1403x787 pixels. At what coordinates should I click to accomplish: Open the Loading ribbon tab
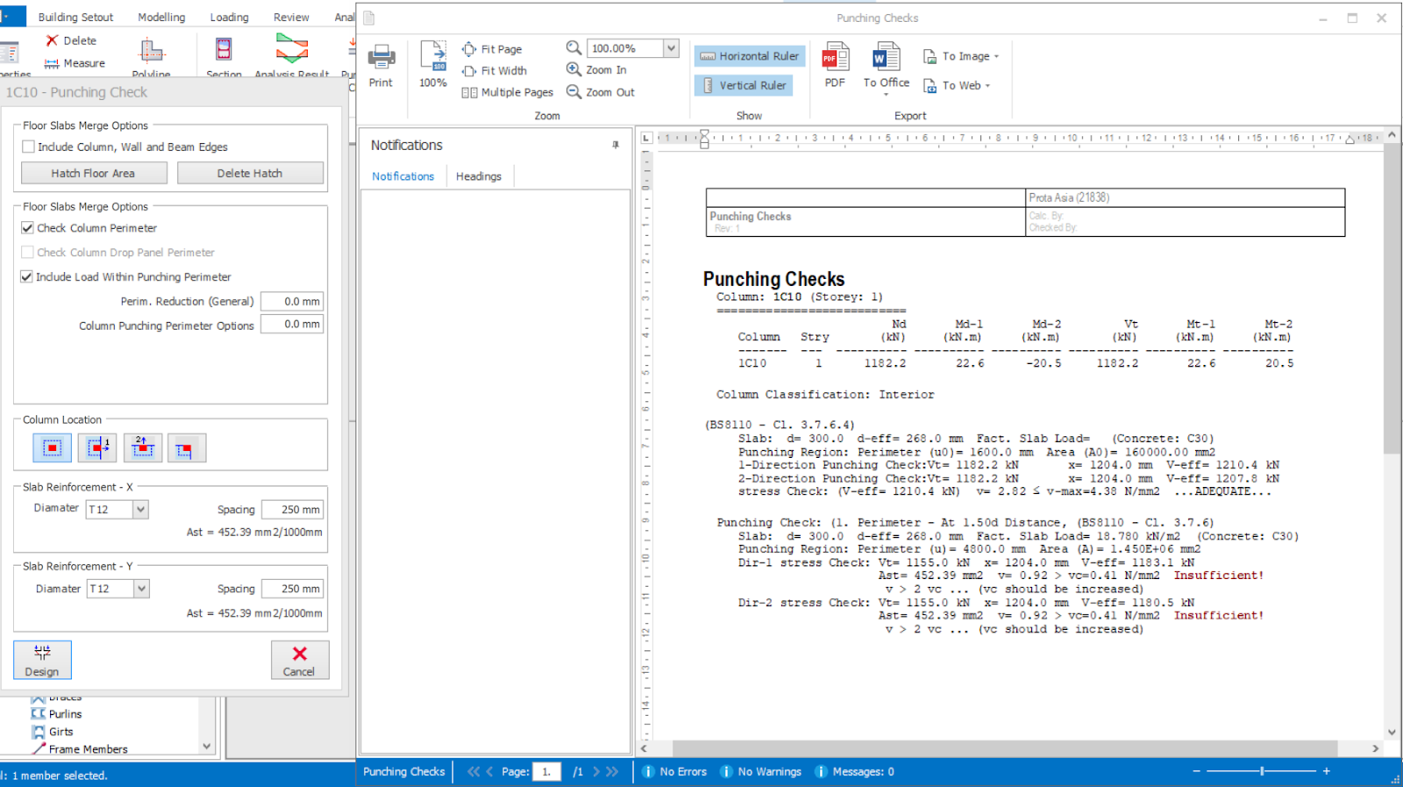click(229, 17)
